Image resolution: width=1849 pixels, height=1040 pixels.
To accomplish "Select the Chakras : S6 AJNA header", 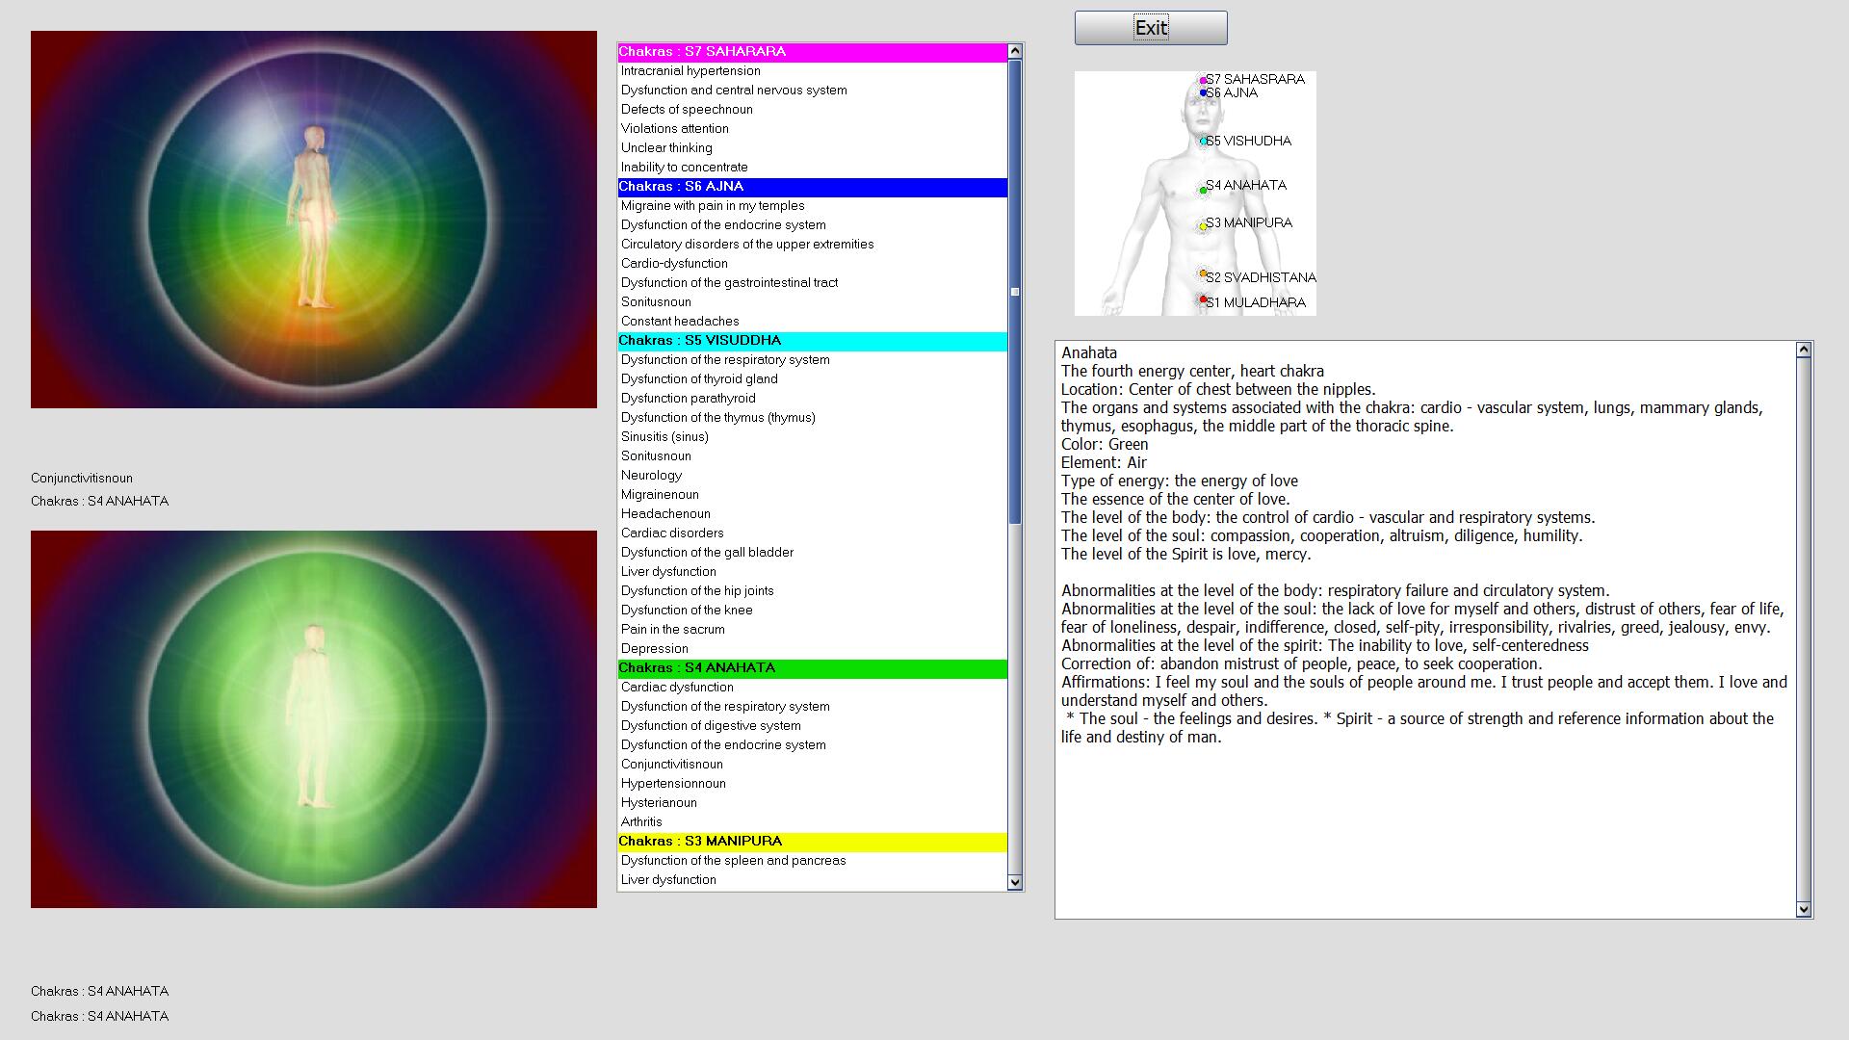I will pos(812,187).
